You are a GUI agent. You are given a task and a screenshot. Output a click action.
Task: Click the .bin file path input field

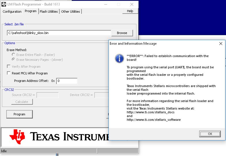[x=59, y=33]
